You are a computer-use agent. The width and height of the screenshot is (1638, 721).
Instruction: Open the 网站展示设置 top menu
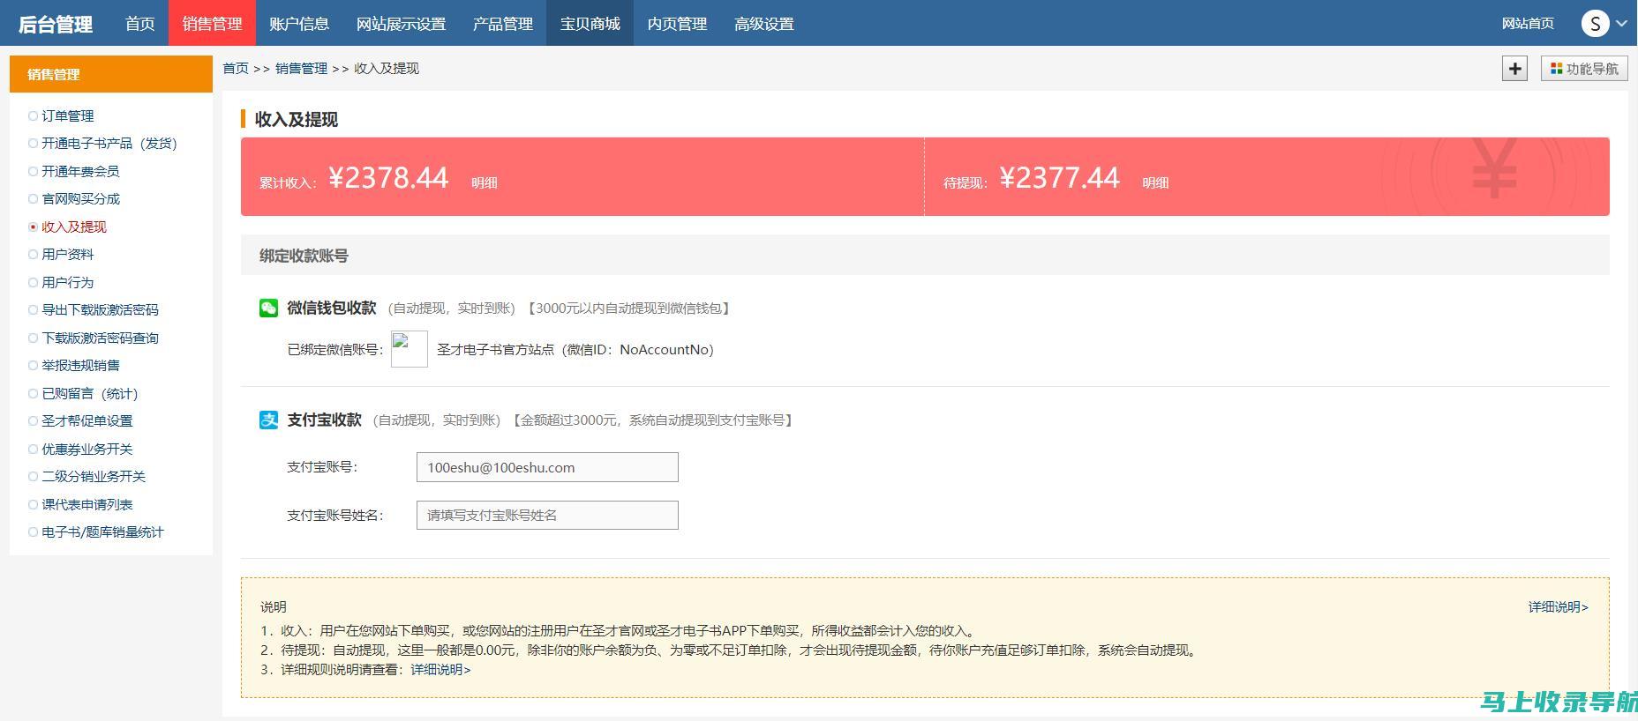401,24
